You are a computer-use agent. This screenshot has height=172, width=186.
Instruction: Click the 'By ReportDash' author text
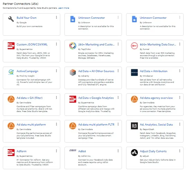coord(147,129)
